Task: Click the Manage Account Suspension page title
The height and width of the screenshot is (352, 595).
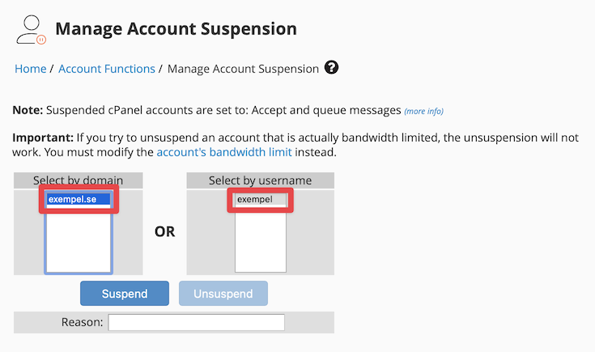Action: 176,30
